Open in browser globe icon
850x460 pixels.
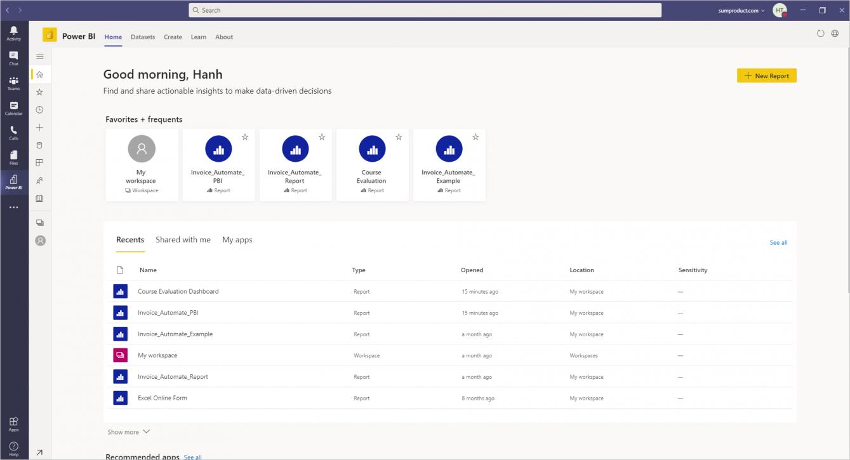(835, 34)
